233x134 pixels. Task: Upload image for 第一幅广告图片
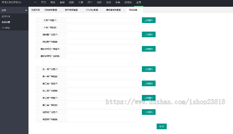tap(149, 69)
